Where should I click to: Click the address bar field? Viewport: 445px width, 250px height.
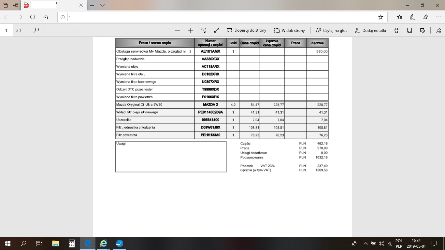click(222, 17)
